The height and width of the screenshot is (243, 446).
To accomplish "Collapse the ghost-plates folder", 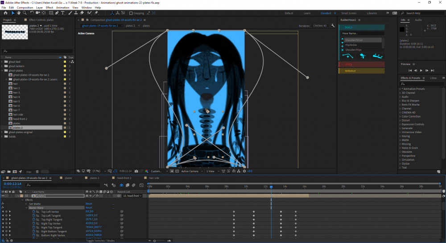I will point(2,70).
